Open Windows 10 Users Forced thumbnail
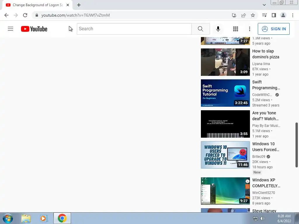 pyautogui.click(x=225, y=155)
